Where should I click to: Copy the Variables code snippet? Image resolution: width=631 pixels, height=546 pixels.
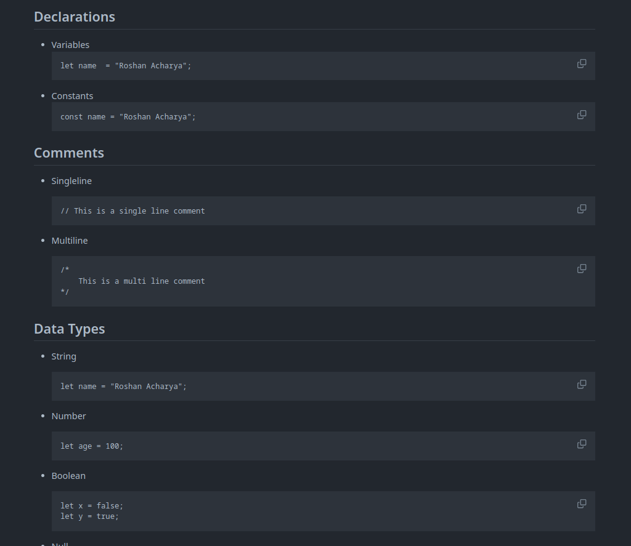click(x=581, y=63)
